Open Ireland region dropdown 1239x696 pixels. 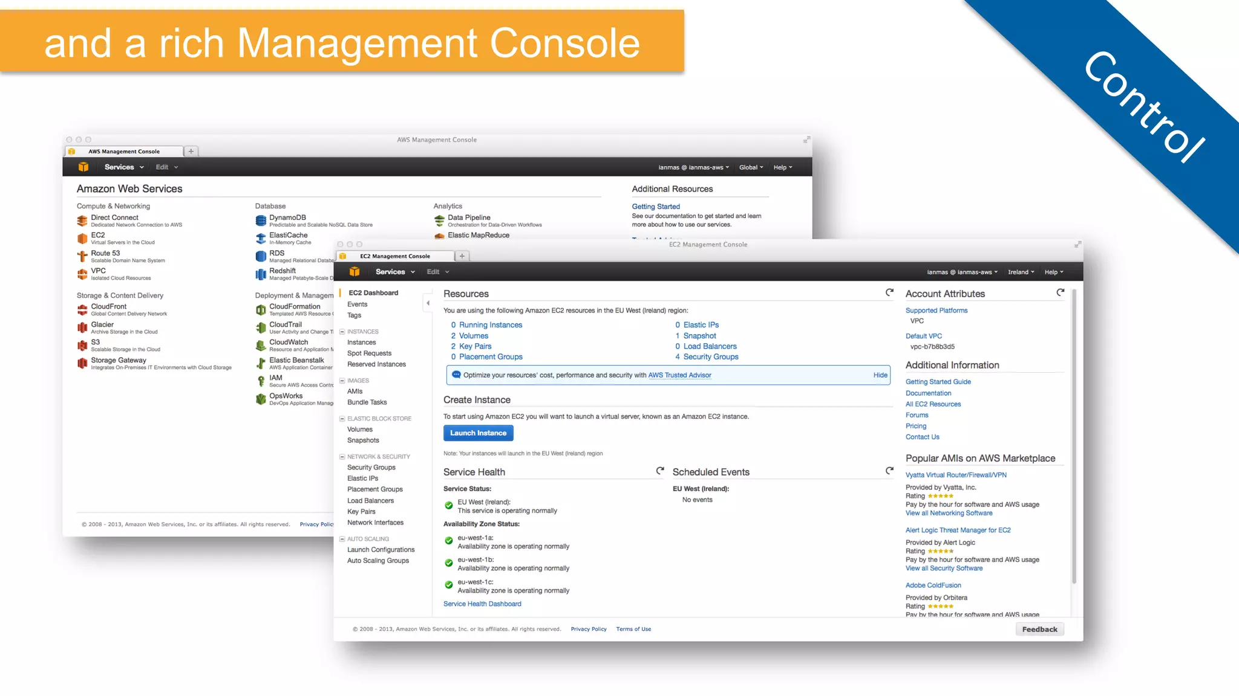click(1021, 272)
